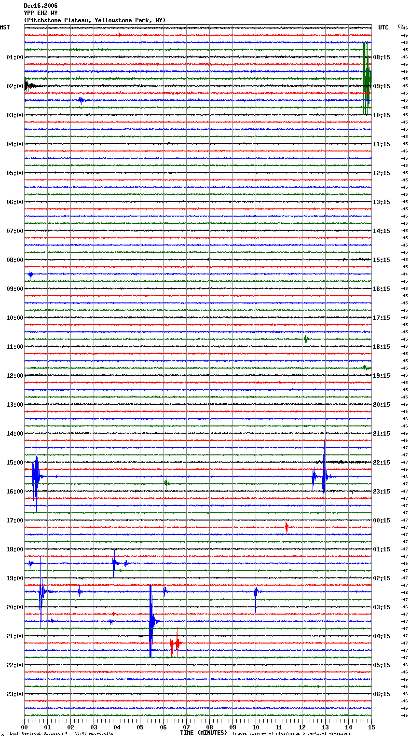410x740 pixels.
Task: Select the 22:00 MST time label
Action: (x=15, y=665)
